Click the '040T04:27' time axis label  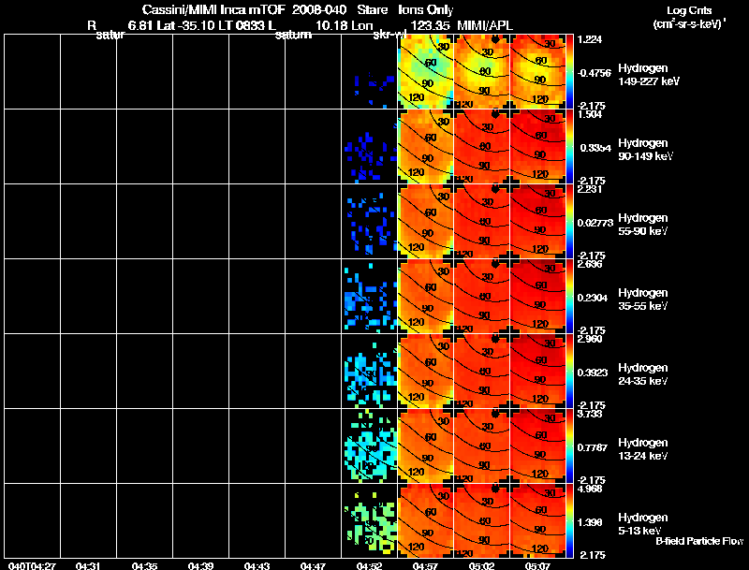[32, 566]
